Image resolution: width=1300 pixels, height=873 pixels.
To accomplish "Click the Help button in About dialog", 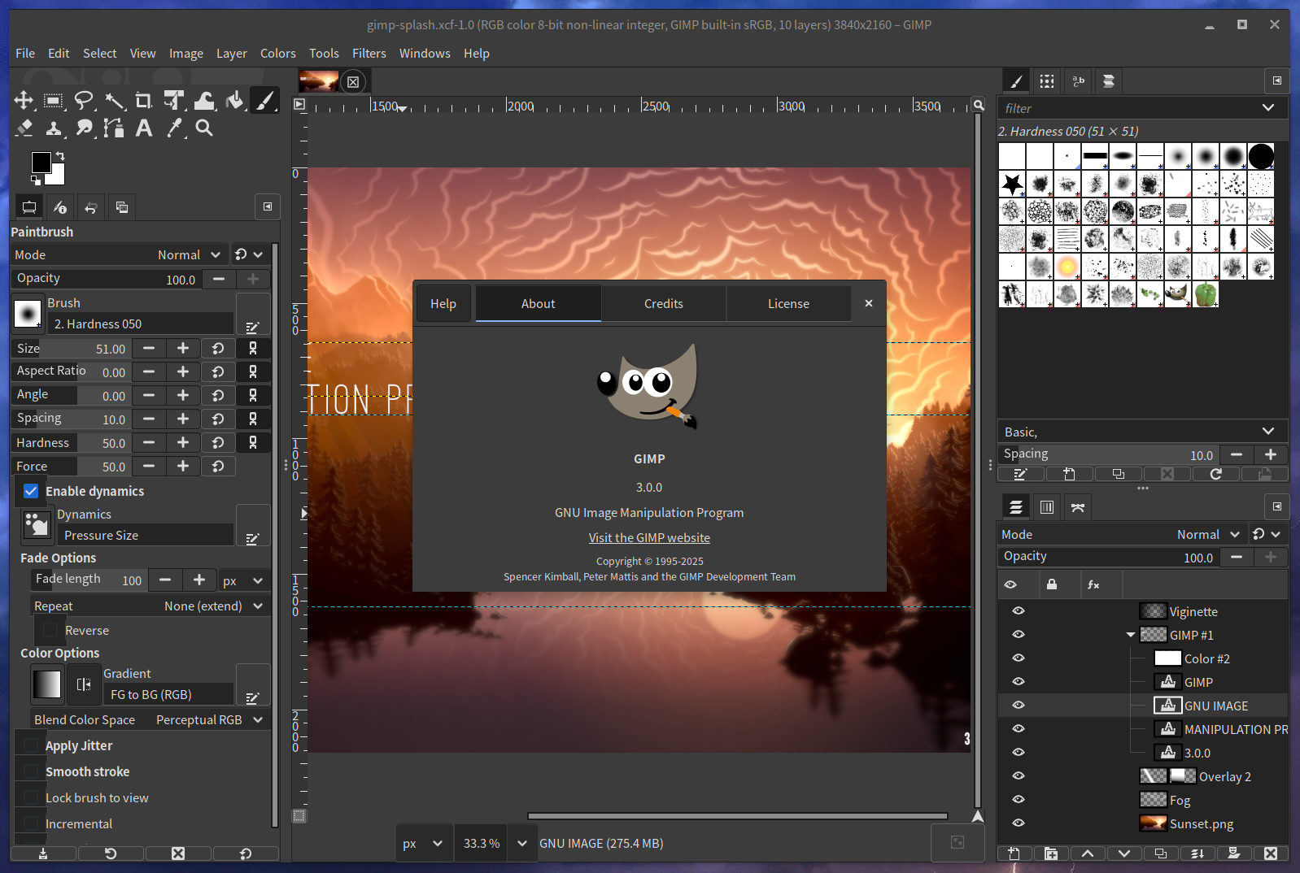I will [443, 303].
